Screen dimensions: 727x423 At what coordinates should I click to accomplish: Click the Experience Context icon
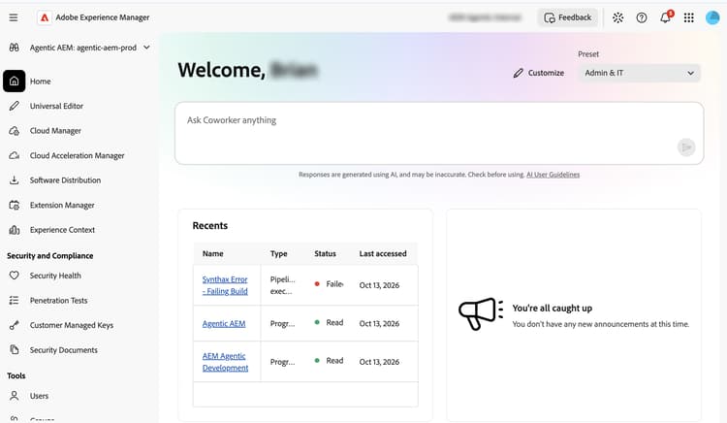(15, 230)
